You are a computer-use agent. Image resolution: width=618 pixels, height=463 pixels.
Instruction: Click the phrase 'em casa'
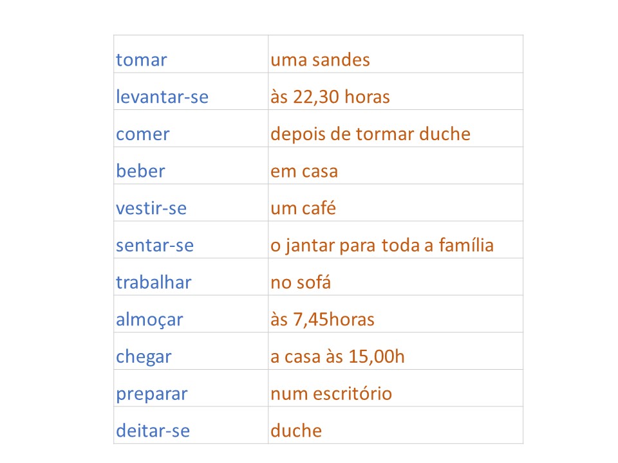coord(304,172)
